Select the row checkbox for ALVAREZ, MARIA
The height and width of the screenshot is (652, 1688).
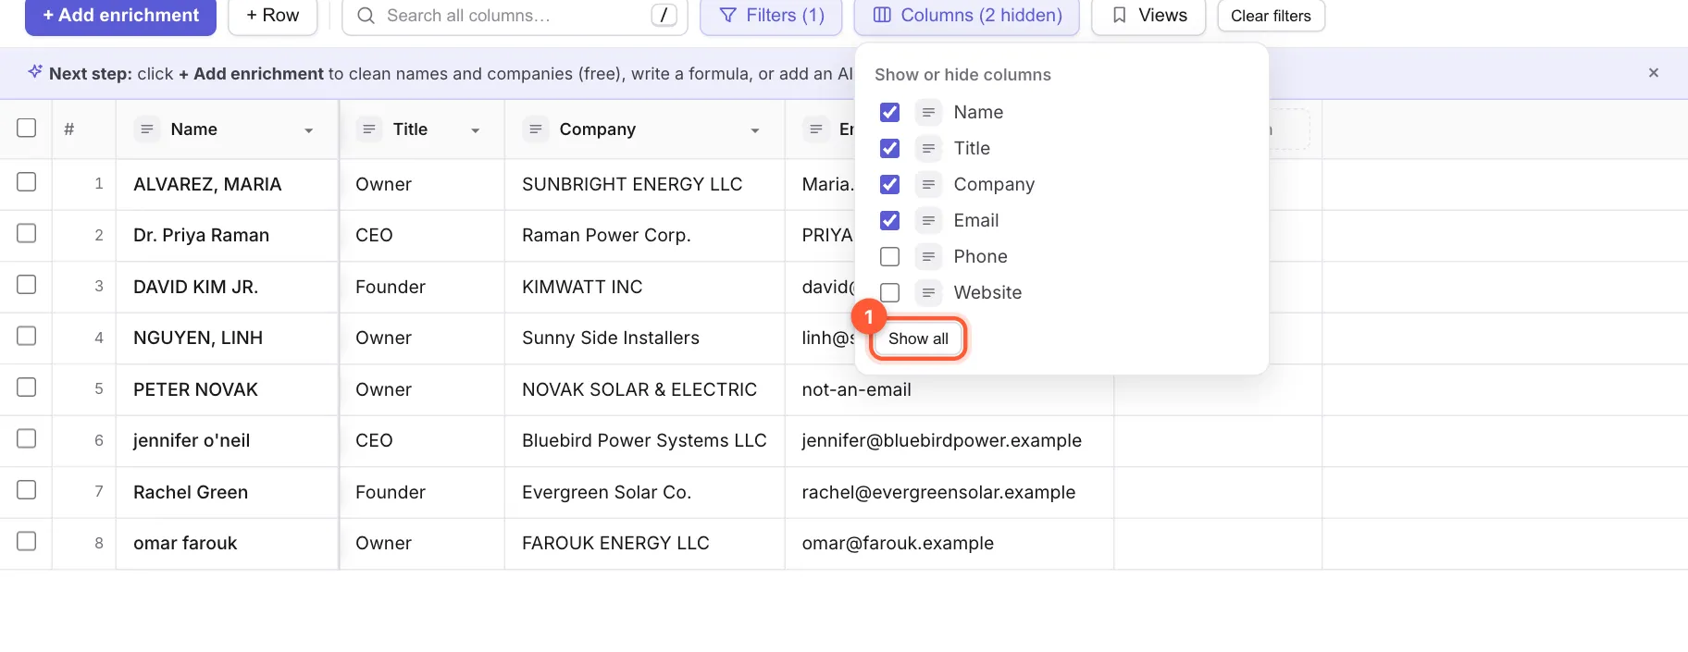pyautogui.click(x=27, y=182)
